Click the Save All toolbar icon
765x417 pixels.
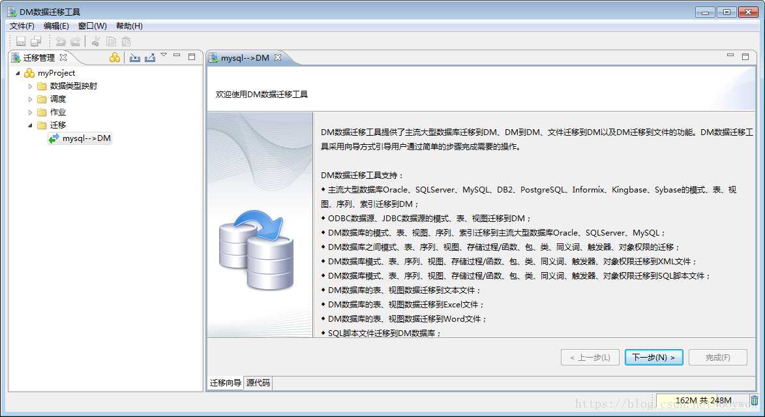(36, 42)
